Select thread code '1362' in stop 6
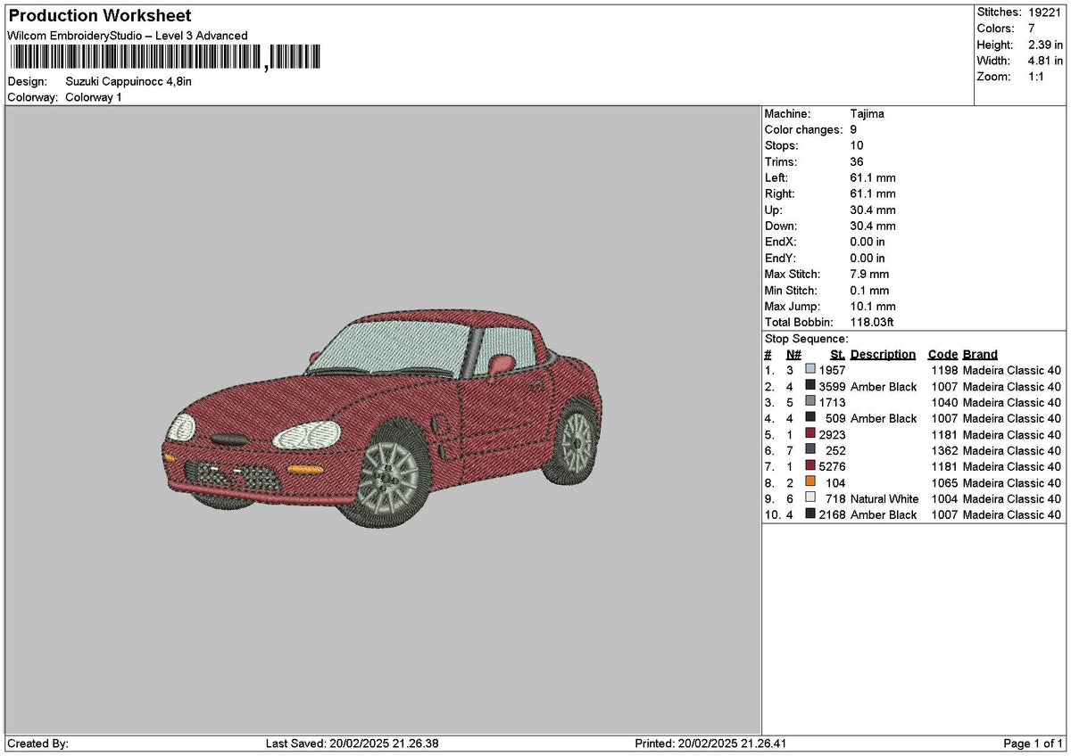The width and height of the screenshot is (1071, 756). point(944,450)
